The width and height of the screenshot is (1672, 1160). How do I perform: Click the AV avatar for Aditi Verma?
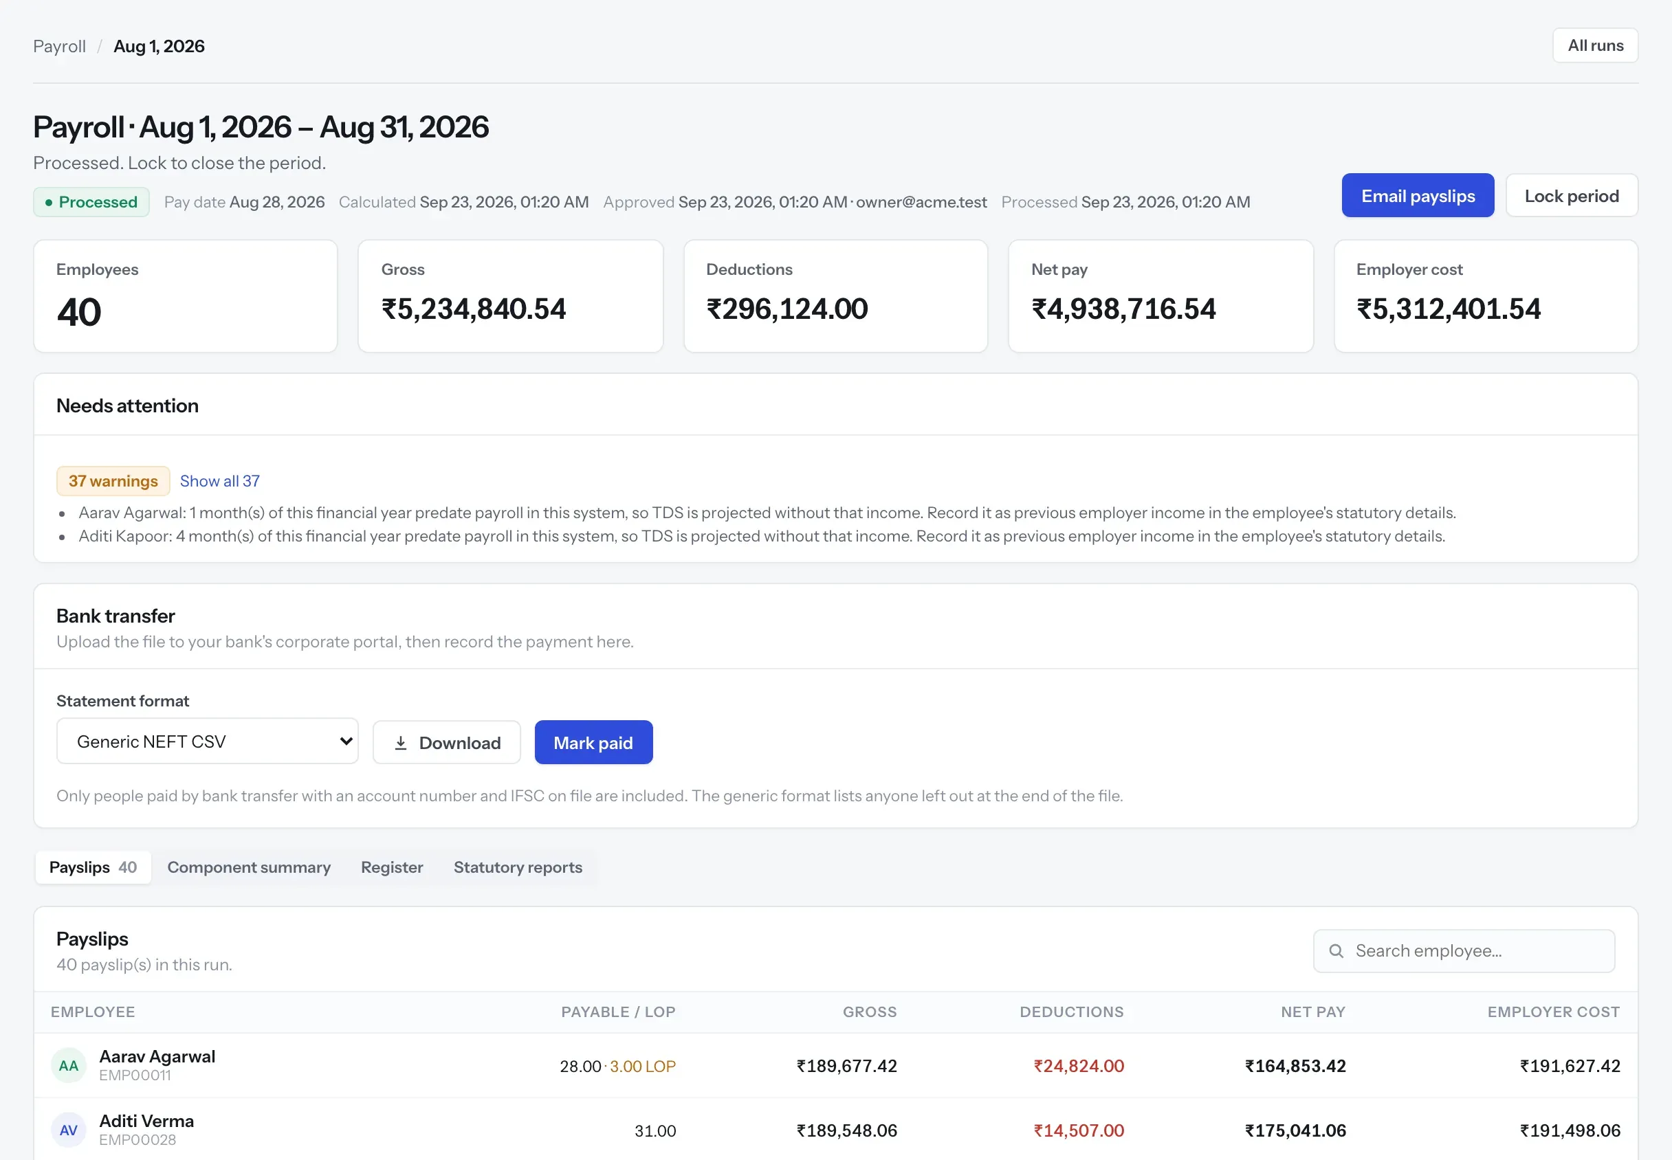pos(68,1130)
